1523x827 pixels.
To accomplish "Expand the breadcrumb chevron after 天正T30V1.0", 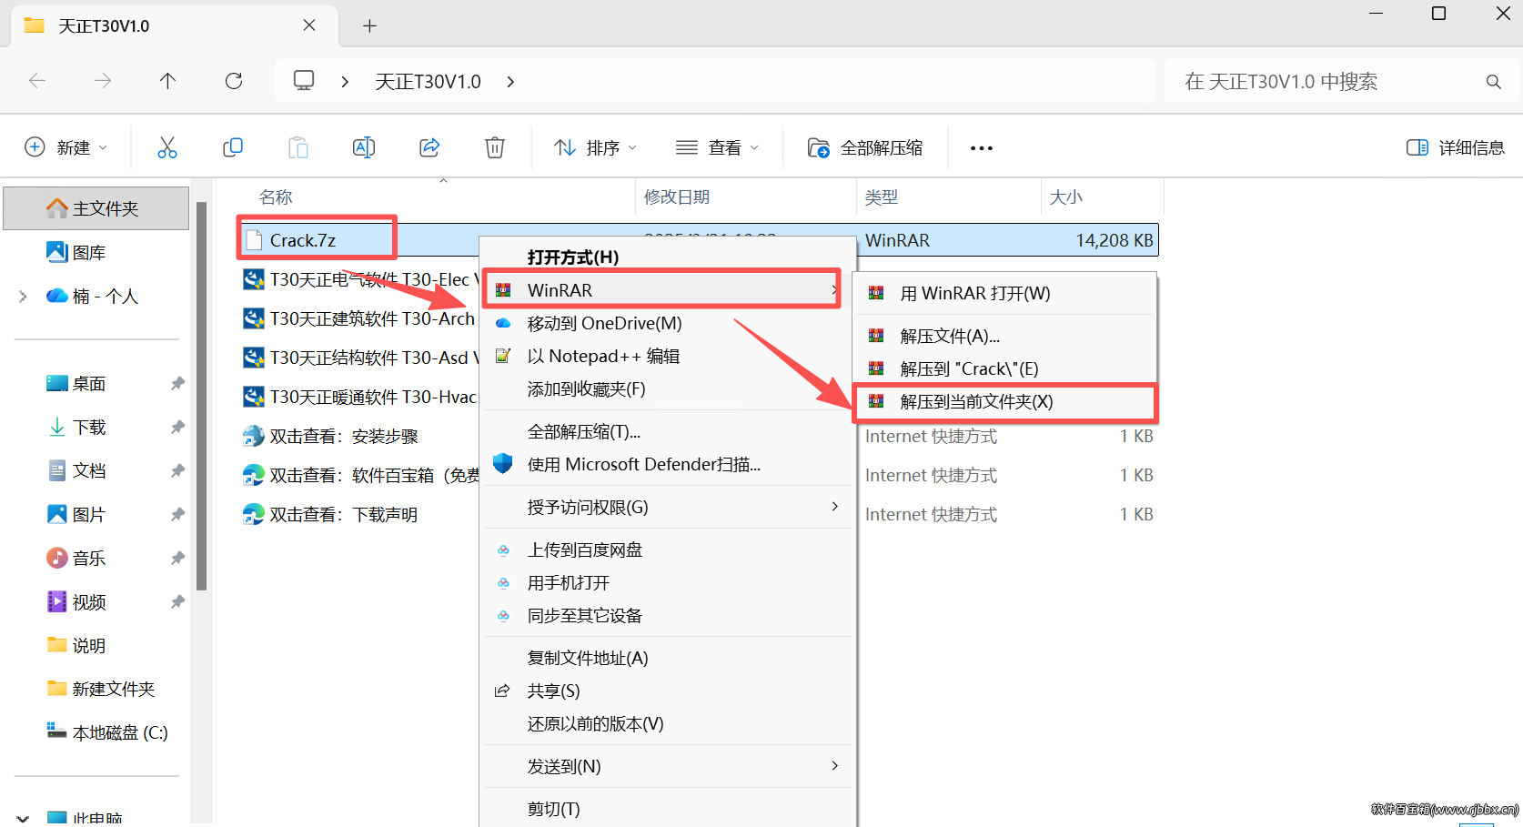I will coord(510,82).
